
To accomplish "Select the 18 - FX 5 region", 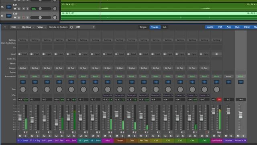I will (159, 16).
